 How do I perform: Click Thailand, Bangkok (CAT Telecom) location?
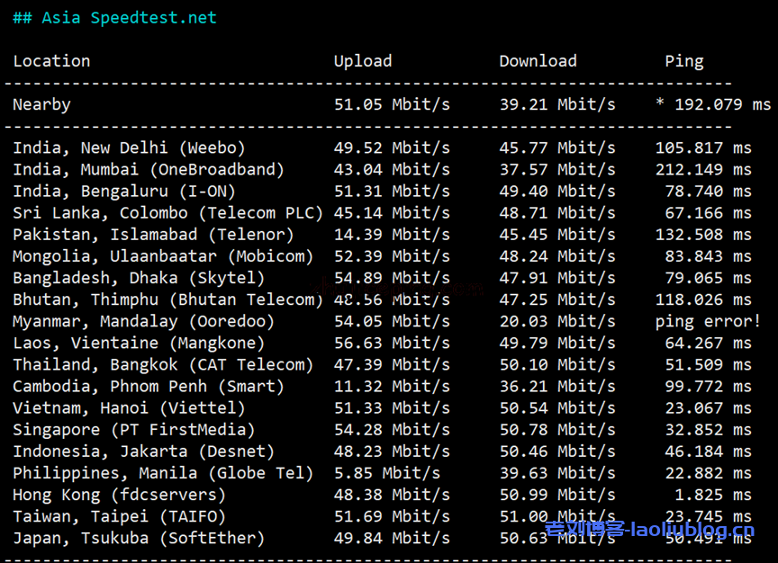(x=163, y=364)
